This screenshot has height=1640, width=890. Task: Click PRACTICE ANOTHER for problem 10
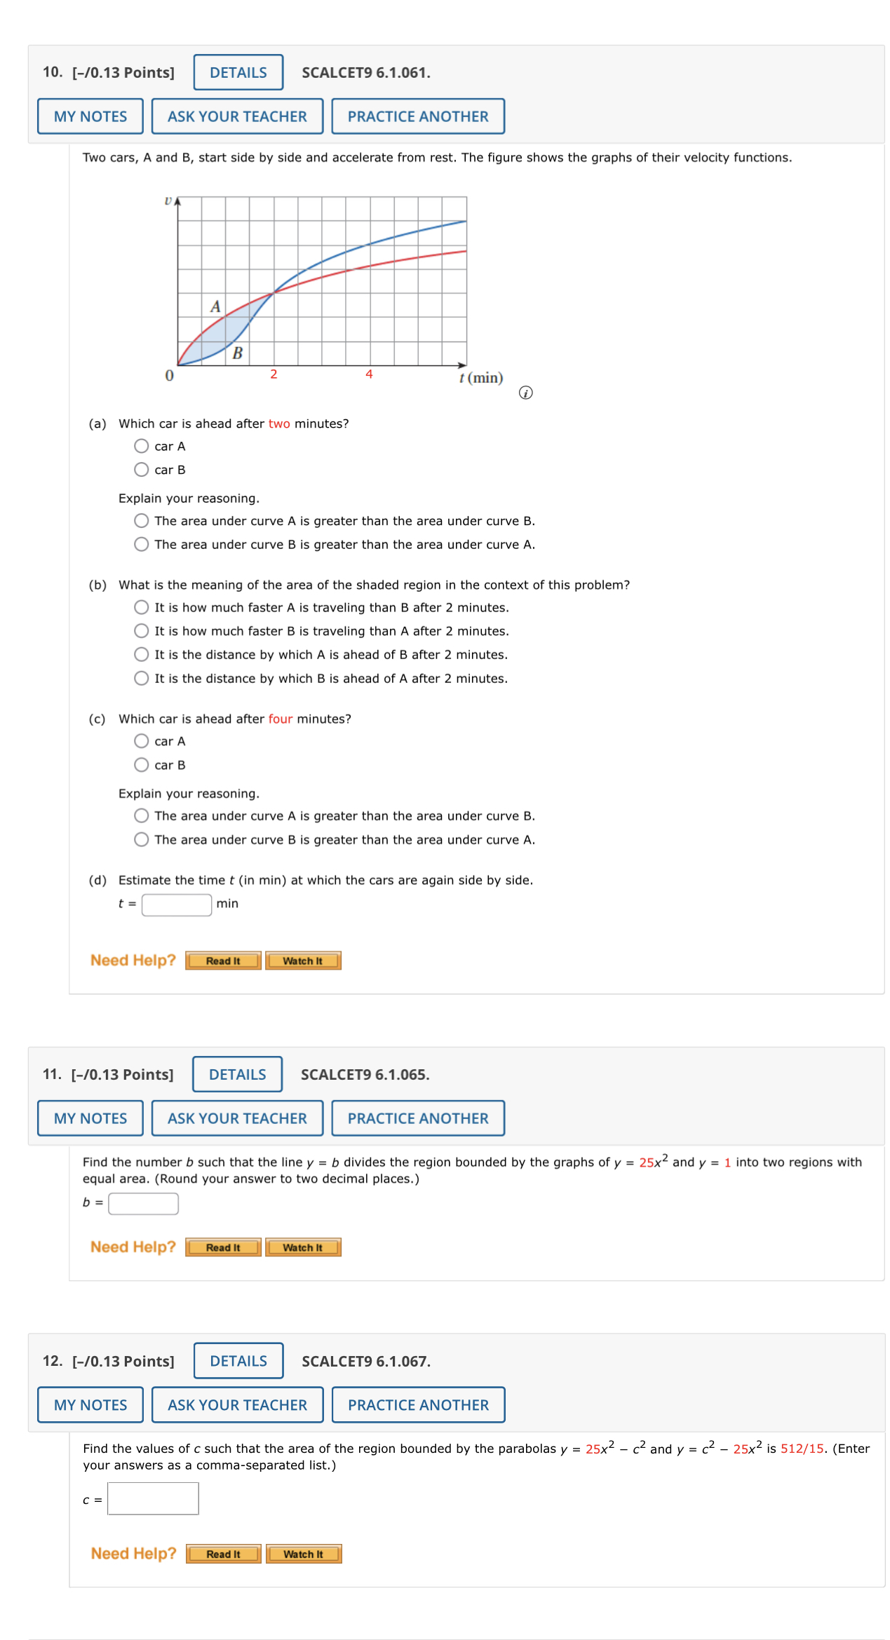418,116
